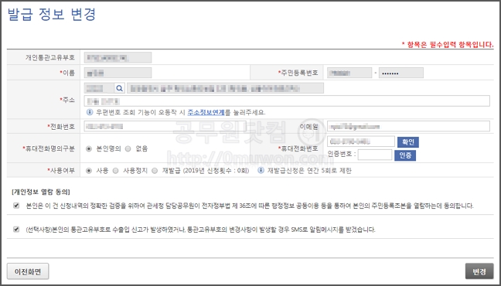Click the 항목은 필수입력 항목입니다 notice

click(448, 45)
